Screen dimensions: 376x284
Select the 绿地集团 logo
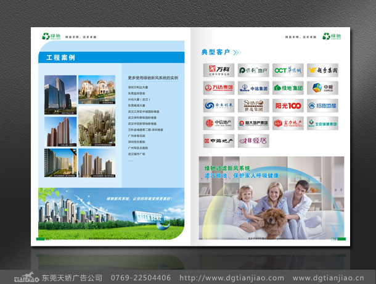point(288,88)
